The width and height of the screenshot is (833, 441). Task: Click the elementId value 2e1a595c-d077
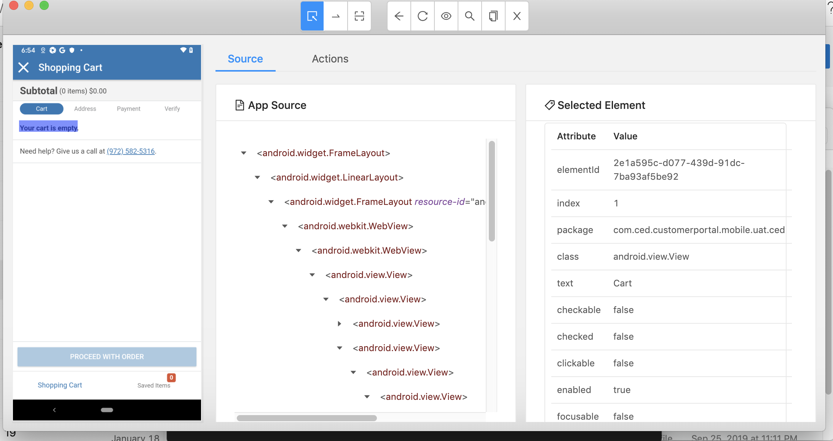pos(679,170)
